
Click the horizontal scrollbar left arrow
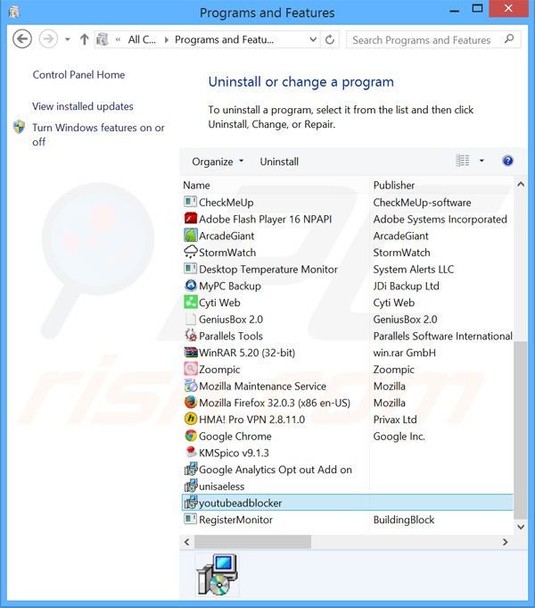click(187, 542)
